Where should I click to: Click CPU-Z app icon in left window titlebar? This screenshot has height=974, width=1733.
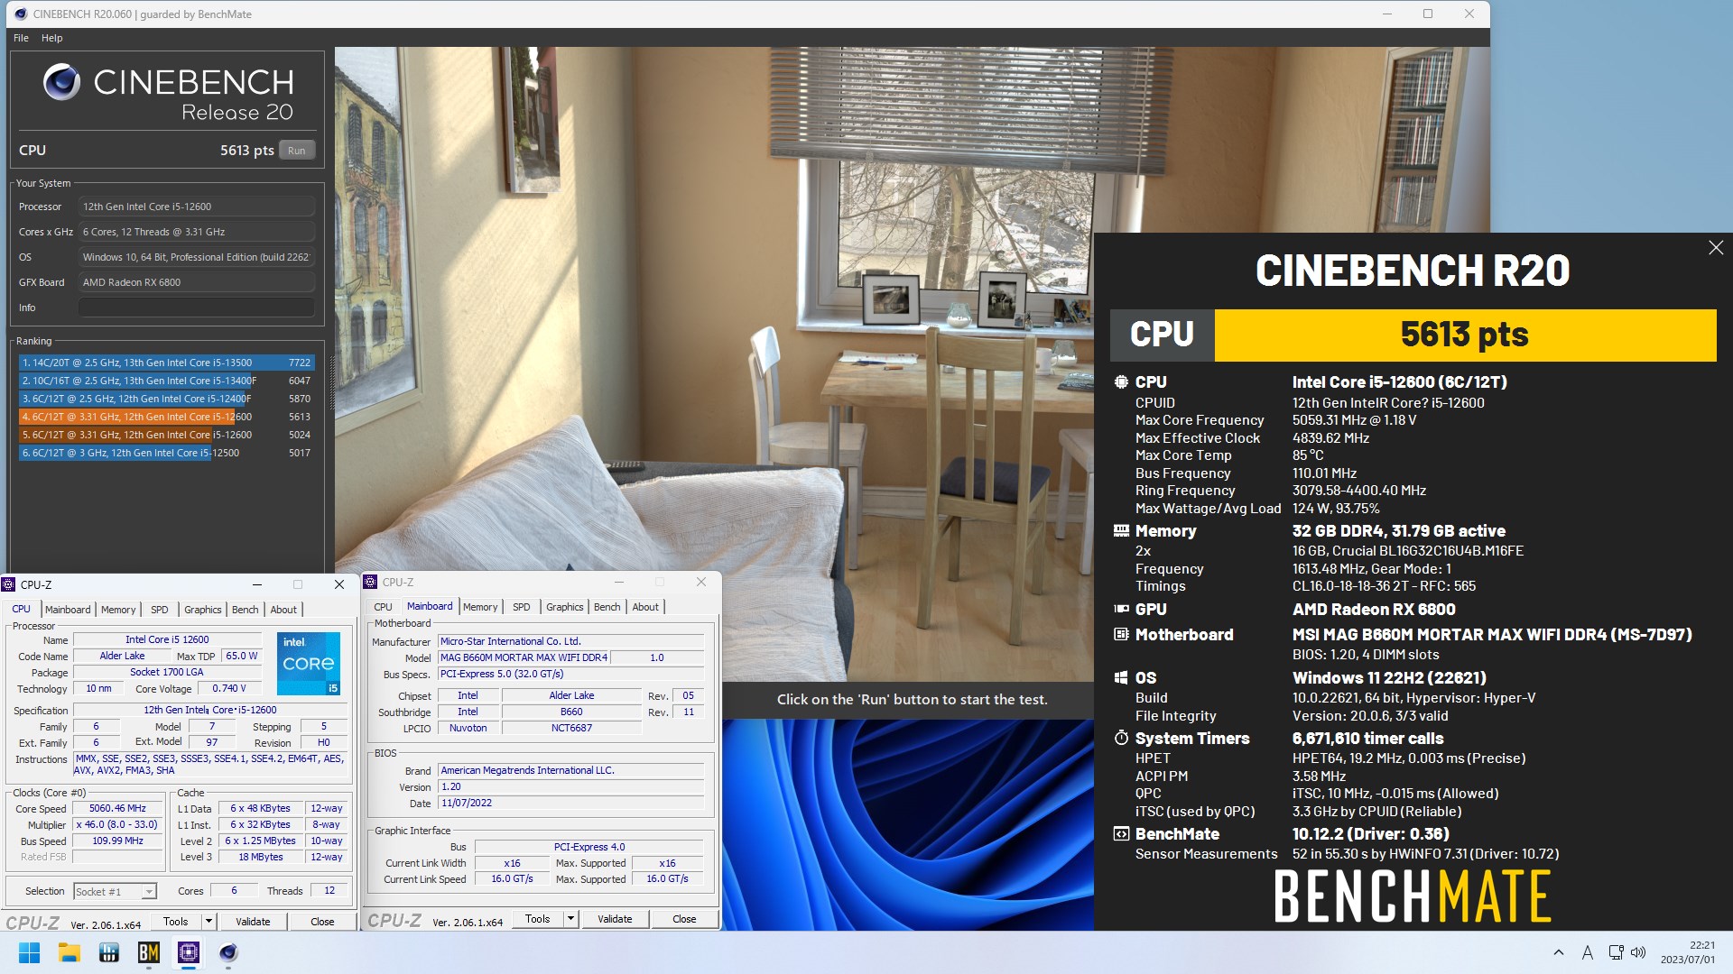(x=9, y=584)
